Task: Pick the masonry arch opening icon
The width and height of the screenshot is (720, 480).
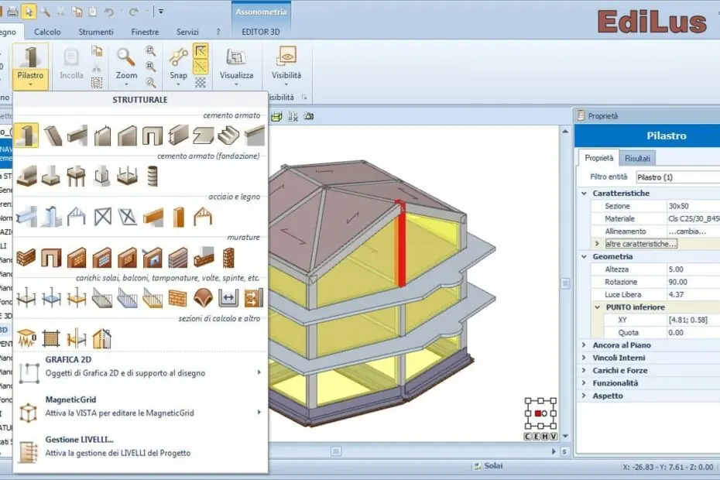Action: tap(52, 257)
